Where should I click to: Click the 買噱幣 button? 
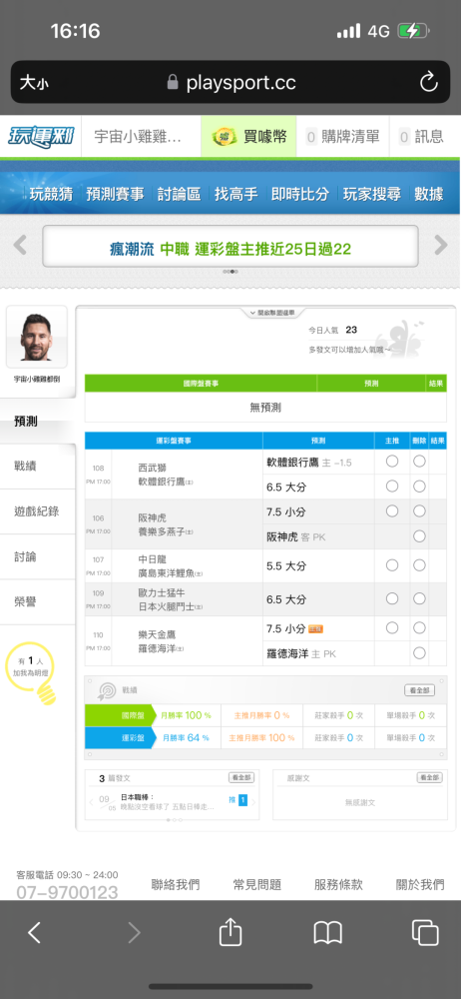click(248, 136)
